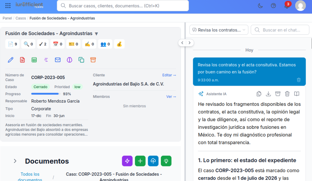This screenshot has height=181, width=312.
Task: Click the blue cloud upload button
Action: pos(153,161)
